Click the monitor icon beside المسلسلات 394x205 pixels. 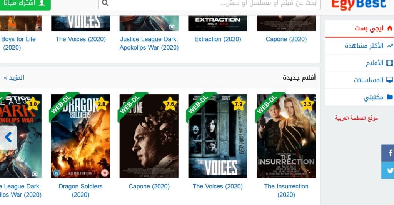coord(389,80)
